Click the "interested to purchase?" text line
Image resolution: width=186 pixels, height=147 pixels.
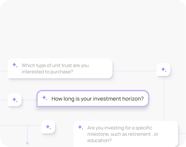(x=47, y=72)
